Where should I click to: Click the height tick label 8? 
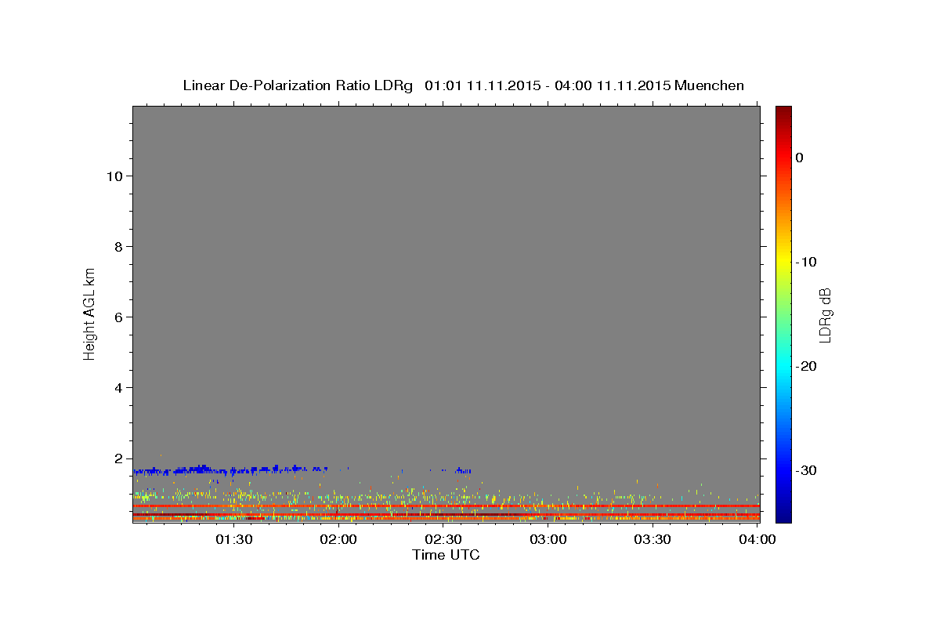117,247
